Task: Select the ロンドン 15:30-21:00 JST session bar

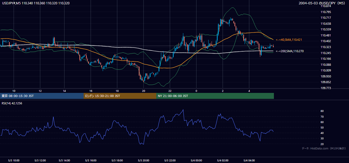Action: point(120,96)
